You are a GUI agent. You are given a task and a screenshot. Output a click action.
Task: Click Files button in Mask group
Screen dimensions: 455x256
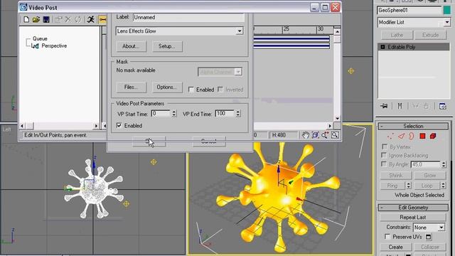[x=131, y=87]
